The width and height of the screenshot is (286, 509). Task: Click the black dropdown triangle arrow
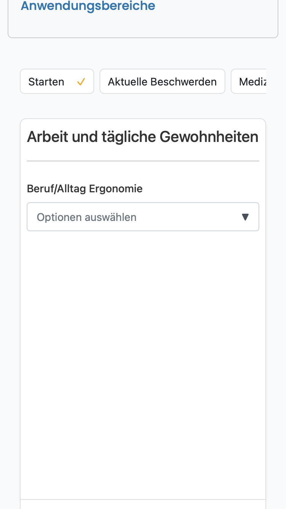245,217
